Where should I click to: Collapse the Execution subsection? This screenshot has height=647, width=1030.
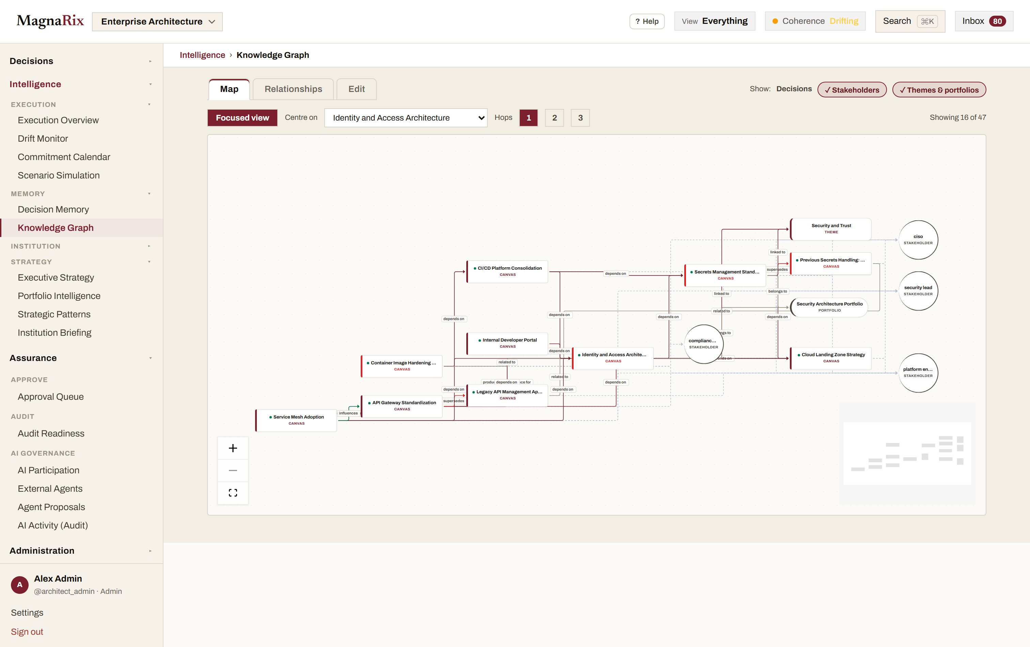tap(81, 104)
